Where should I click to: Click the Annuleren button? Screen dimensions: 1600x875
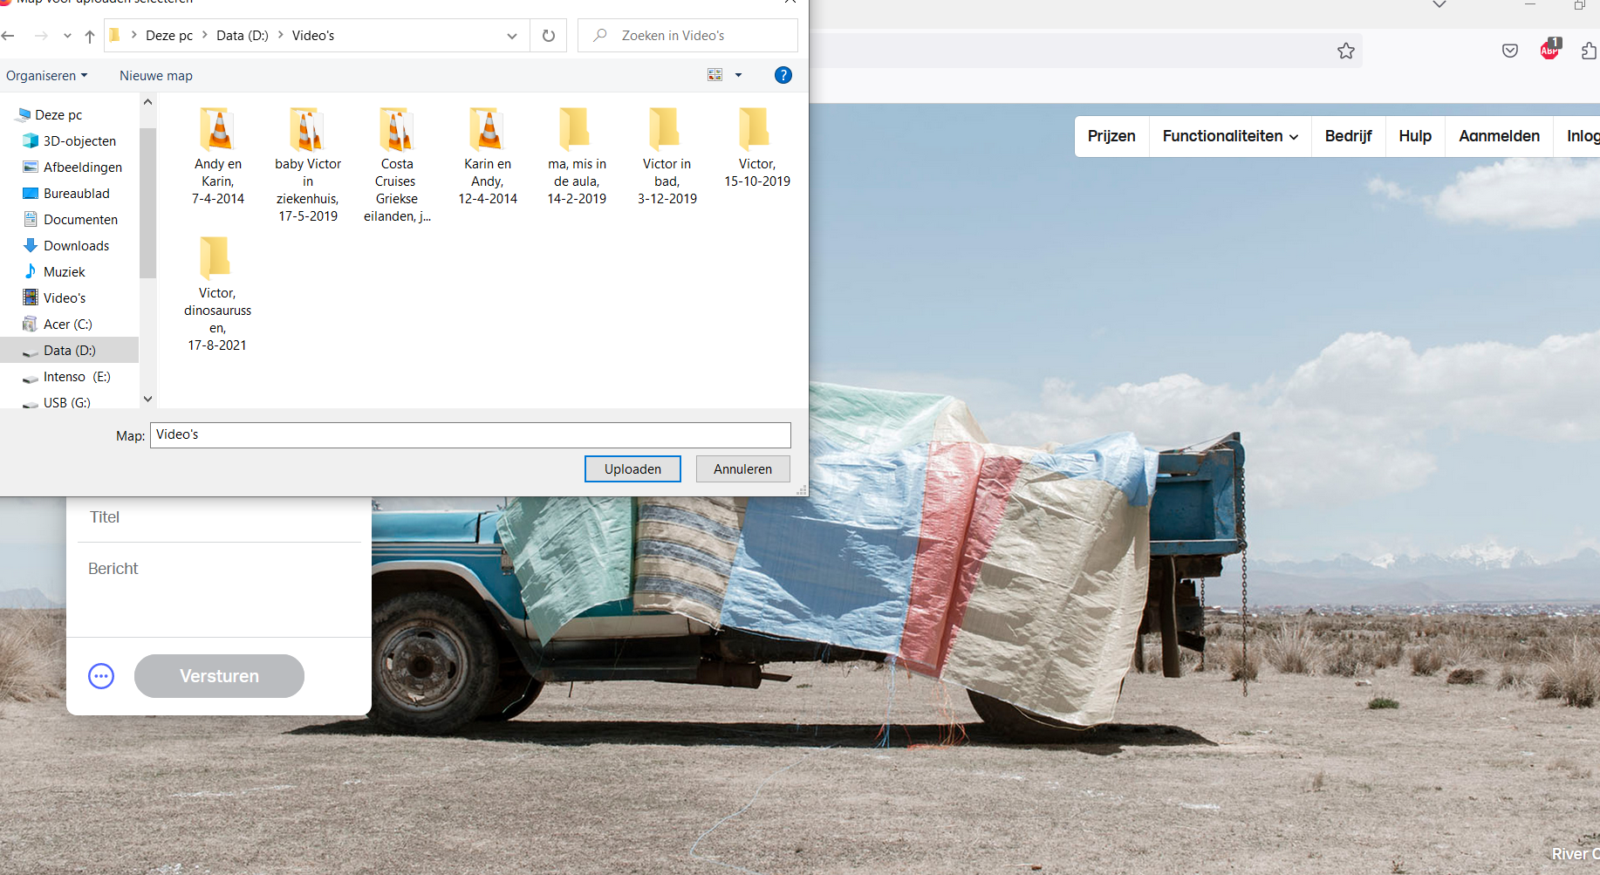pos(742,469)
